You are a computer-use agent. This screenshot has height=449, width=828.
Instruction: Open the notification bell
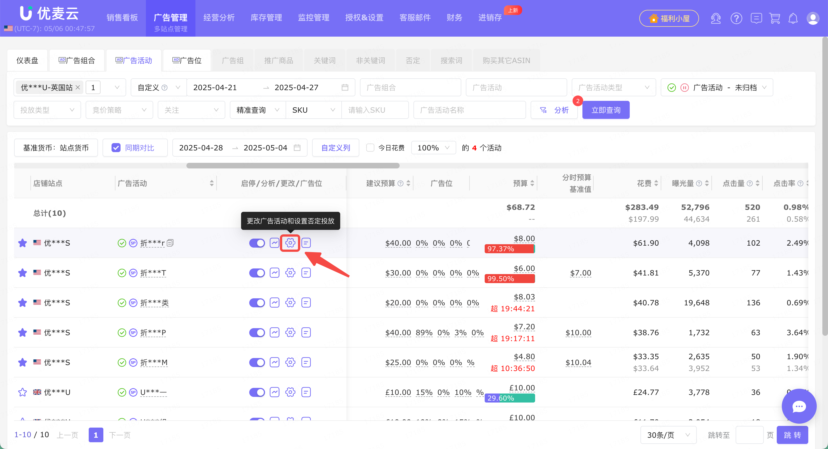tap(793, 18)
